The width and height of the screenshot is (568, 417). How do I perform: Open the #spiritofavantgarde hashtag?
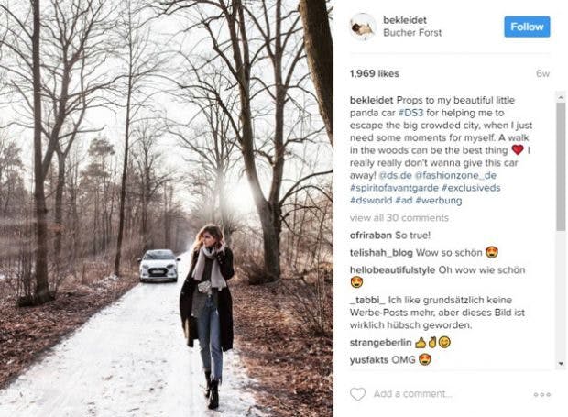394,188
